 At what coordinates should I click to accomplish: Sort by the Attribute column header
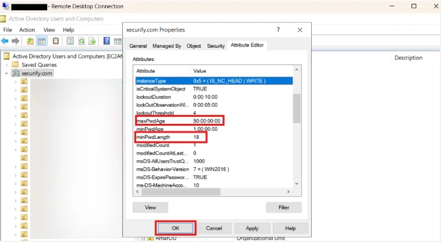(163, 71)
